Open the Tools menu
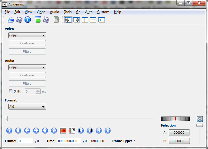The height and width of the screenshot is (149, 208). coord(68,12)
